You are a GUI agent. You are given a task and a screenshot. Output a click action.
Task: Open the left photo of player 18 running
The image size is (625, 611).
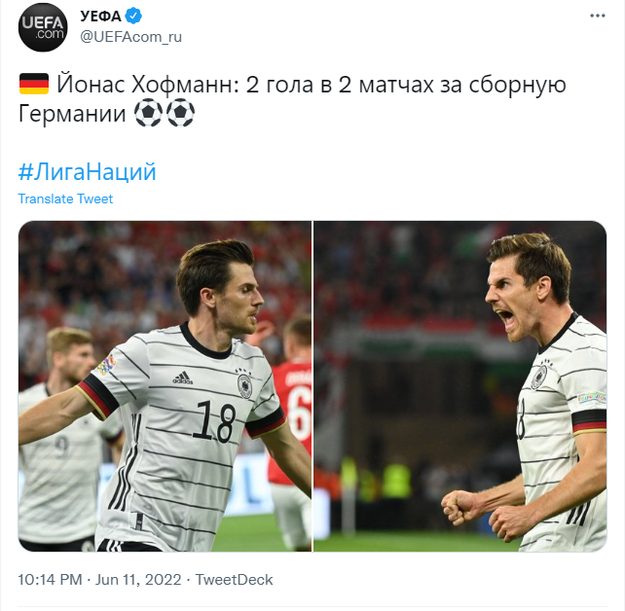pyautogui.click(x=165, y=386)
